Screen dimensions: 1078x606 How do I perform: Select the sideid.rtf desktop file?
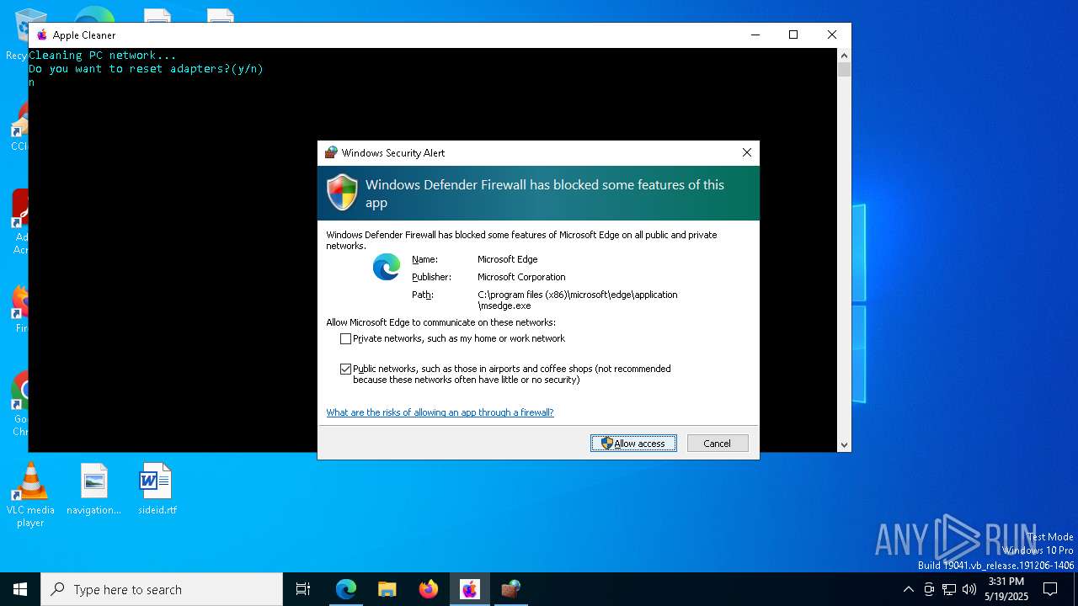[157, 490]
